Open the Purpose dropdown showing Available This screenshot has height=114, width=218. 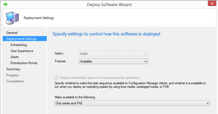113,61
